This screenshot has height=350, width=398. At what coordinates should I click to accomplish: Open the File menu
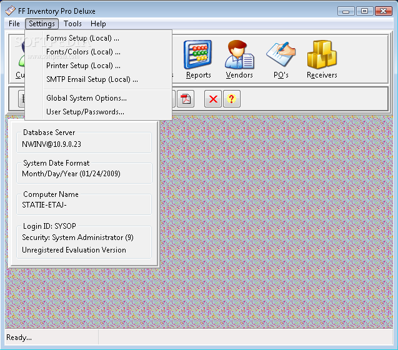pyautogui.click(x=14, y=24)
